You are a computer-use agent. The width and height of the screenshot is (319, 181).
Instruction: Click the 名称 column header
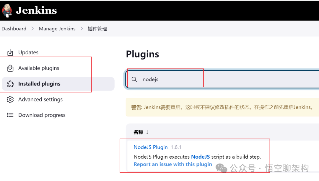(138, 132)
